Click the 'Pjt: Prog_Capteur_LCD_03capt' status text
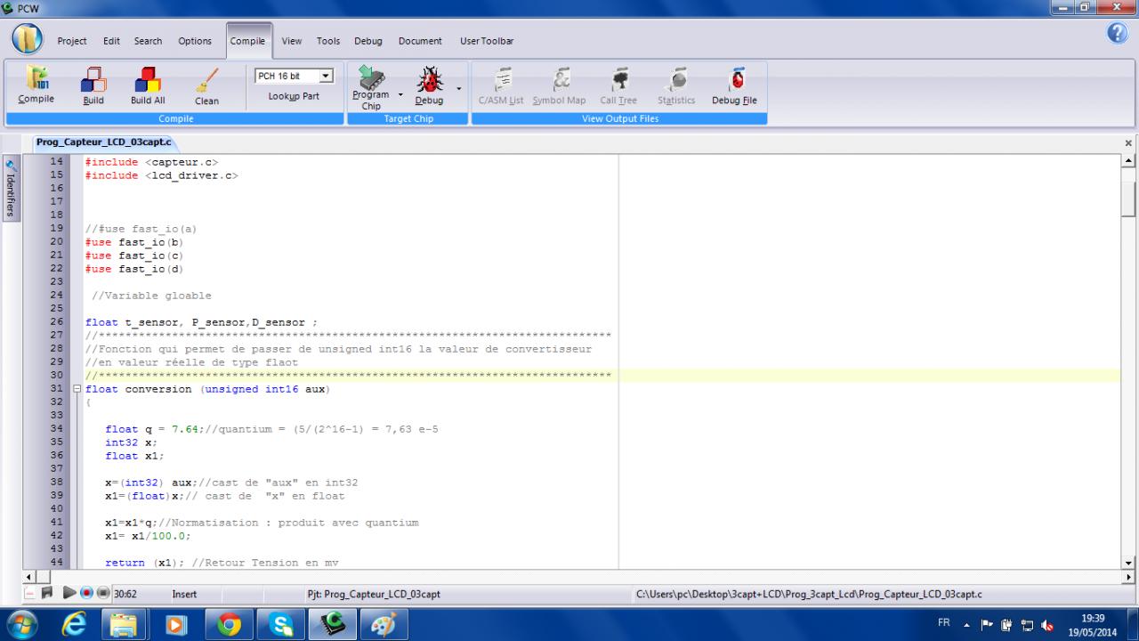1139x641 pixels. click(374, 594)
